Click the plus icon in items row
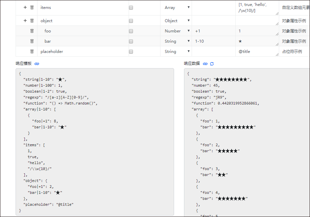The height and width of the screenshot is (217, 310). (x=25, y=7)
